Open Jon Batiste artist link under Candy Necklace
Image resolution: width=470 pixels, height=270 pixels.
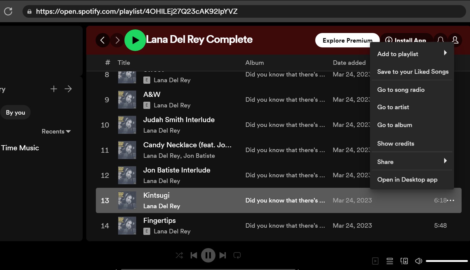click(199, 156)
